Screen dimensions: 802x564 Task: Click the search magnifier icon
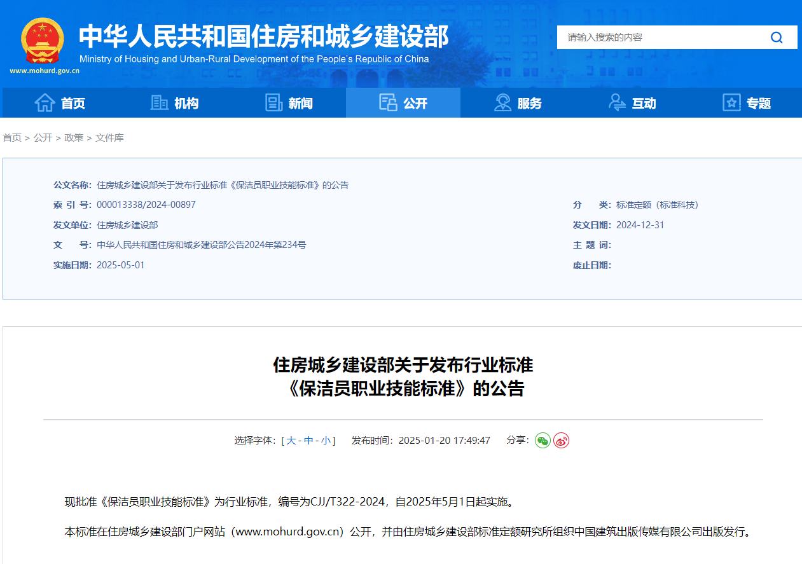[777, 38]
